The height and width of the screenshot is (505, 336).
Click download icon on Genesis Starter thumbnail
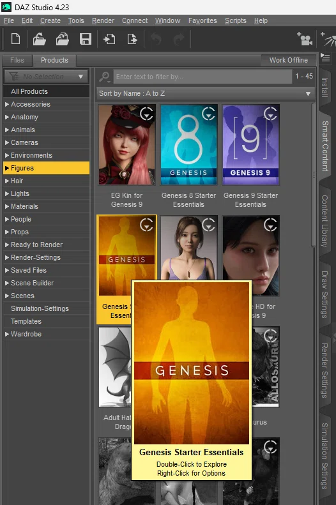pos(146,225)
